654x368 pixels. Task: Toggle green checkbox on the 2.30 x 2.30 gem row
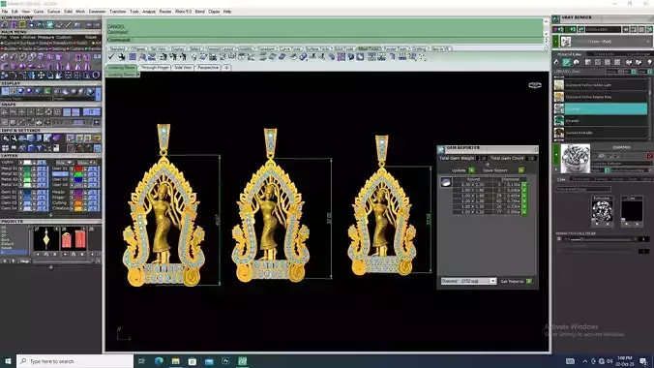point(524,185)
